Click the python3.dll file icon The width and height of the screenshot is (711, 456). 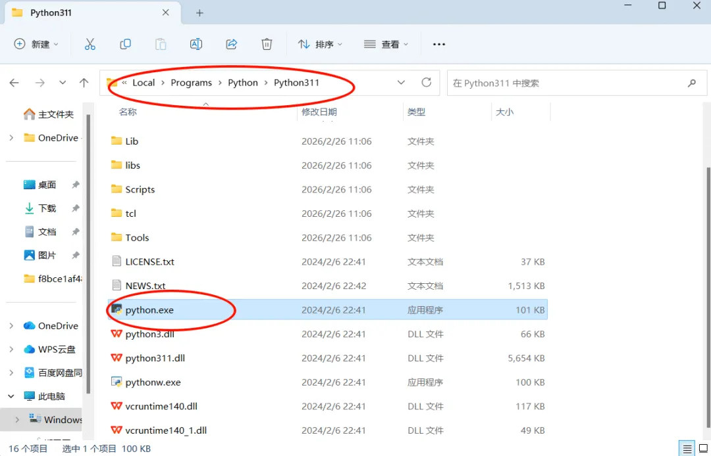[x=117, y=334]
